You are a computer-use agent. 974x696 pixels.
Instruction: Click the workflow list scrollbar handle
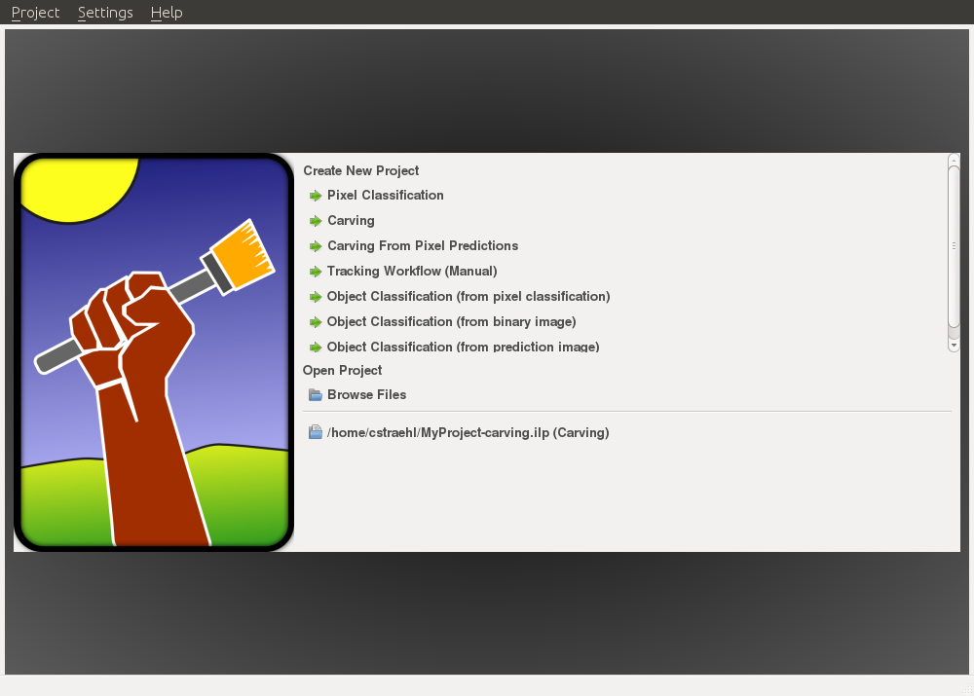955,246
